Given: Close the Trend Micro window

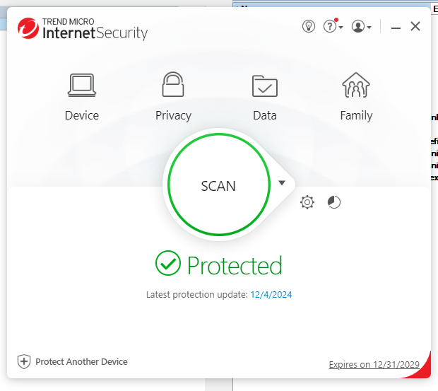Looking at the screenshot, I should 415,27.
